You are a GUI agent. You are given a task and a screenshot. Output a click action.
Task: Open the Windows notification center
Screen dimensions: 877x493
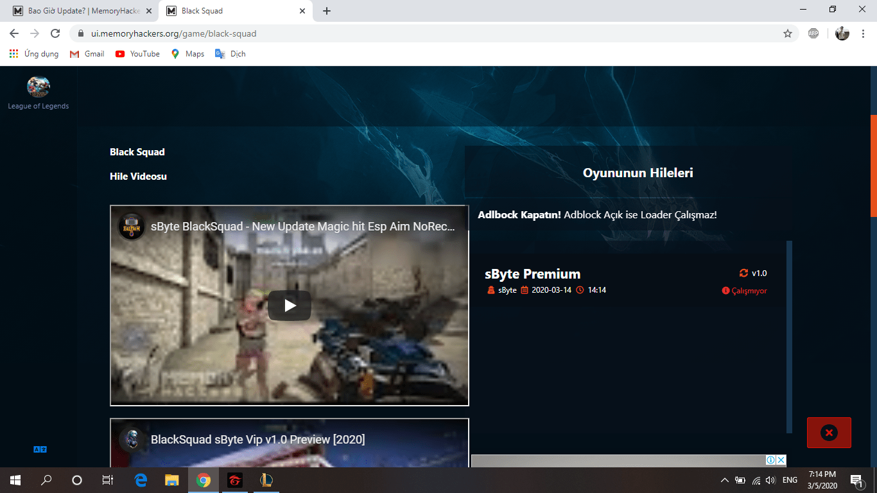point(856,480)
